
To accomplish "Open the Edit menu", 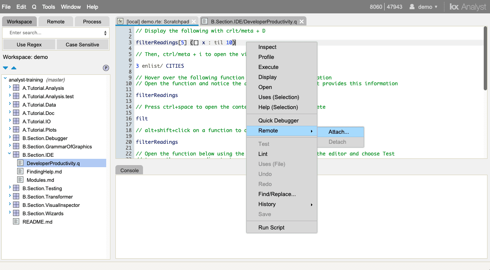I will coord(21,7).
